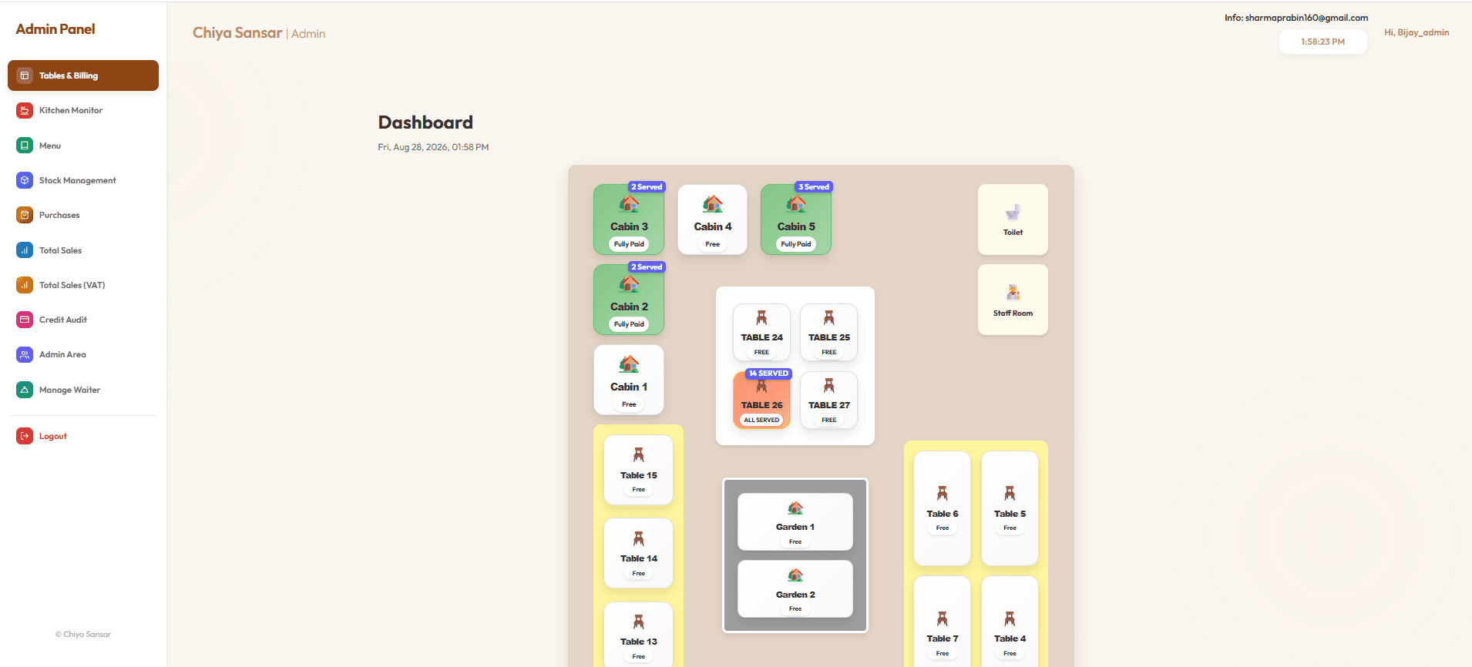Open Table 14 card

pyautogui.click(x=639, y=553)
